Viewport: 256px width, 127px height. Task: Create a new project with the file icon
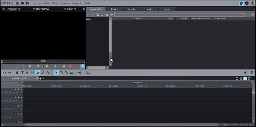click(x=18, y=3)
